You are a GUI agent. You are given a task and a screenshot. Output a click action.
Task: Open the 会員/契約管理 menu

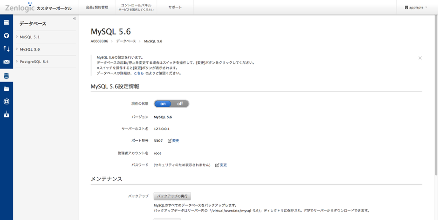(97, 7)
